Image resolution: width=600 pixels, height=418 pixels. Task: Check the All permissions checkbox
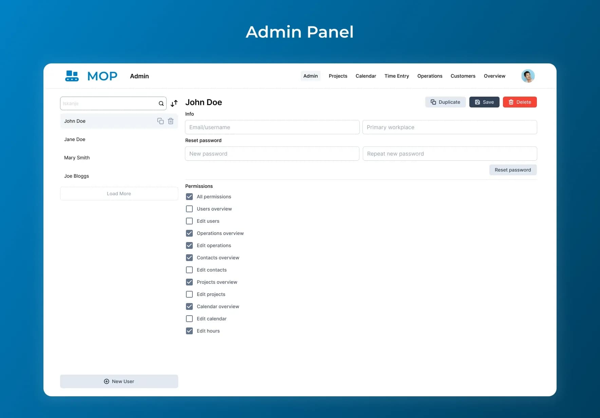pyautogui.click(x=189, y=197)
